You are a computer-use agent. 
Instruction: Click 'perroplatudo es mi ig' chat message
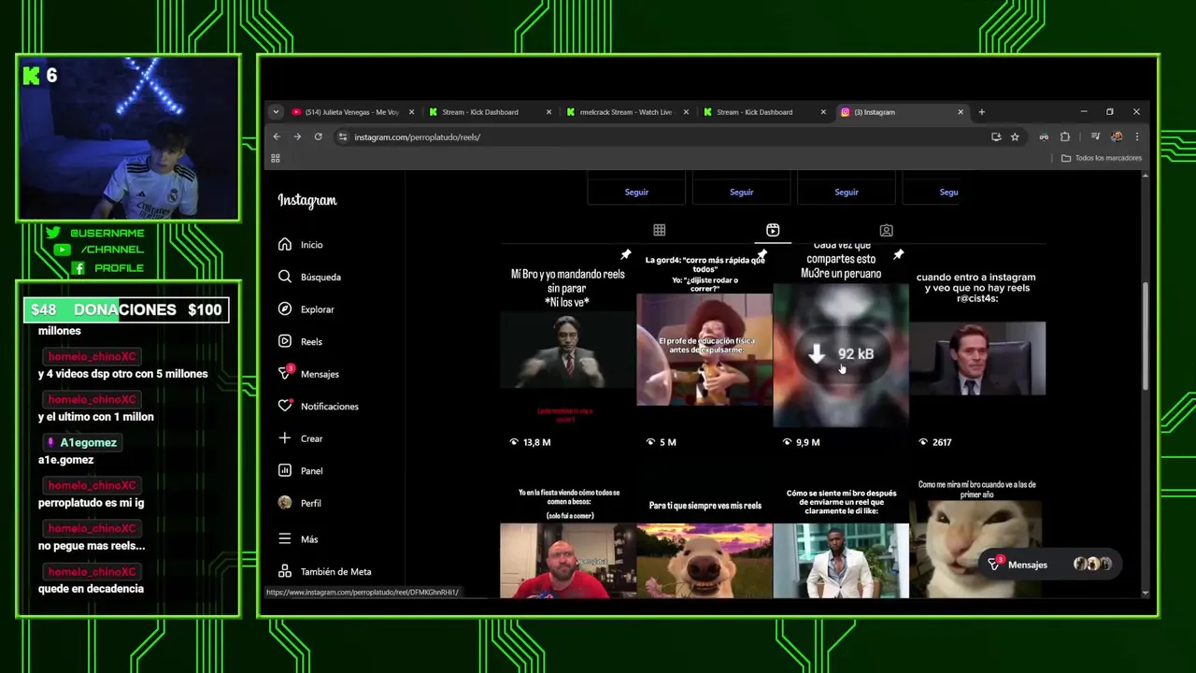point(91,503)
